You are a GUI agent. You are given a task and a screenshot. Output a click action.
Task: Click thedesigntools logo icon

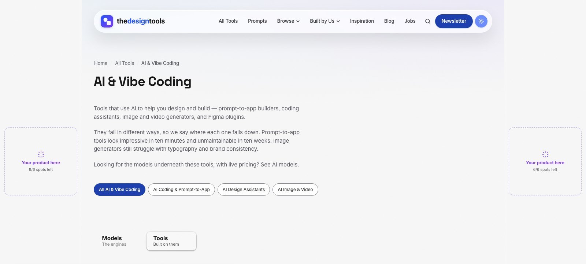pos(107,21)
